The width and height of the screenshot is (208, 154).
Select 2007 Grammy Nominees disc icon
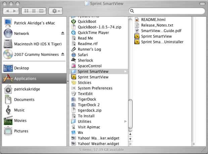[x=8, y=54]
